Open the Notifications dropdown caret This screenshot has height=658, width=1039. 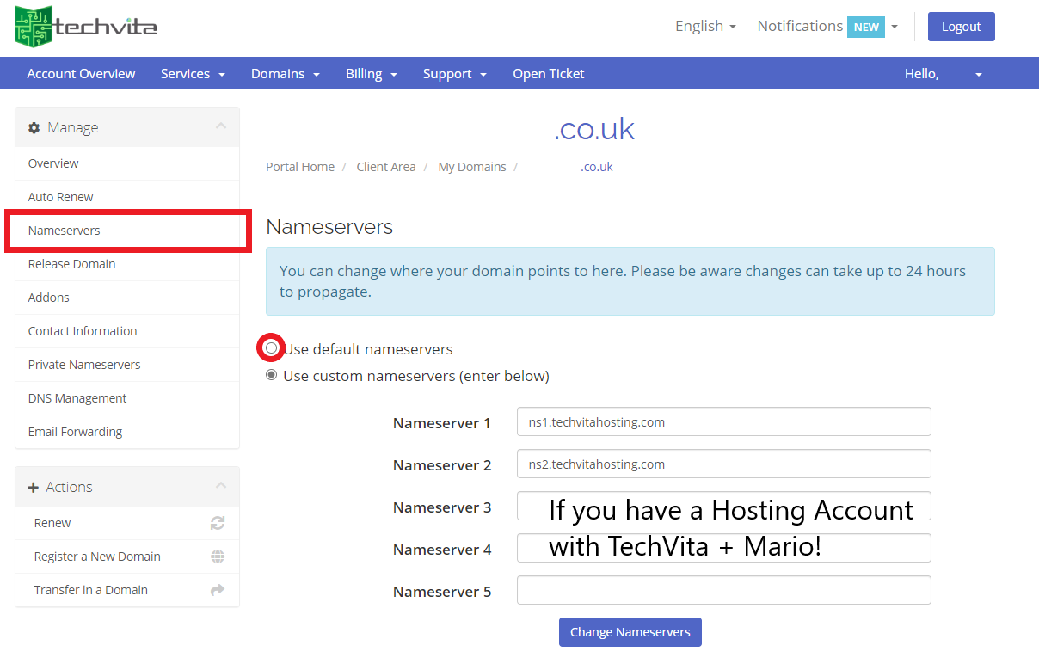[895, 26]
